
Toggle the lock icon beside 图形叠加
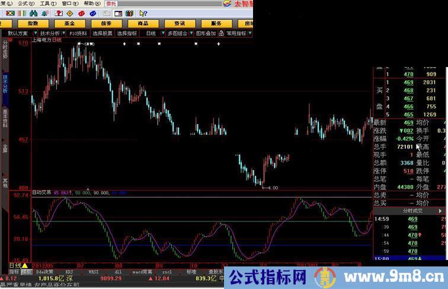(221, 34)
